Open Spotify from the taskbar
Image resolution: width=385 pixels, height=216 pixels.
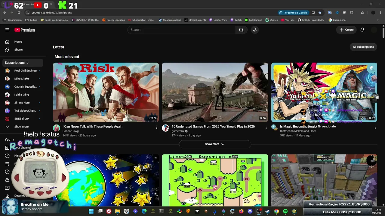(x=285, y=211)
